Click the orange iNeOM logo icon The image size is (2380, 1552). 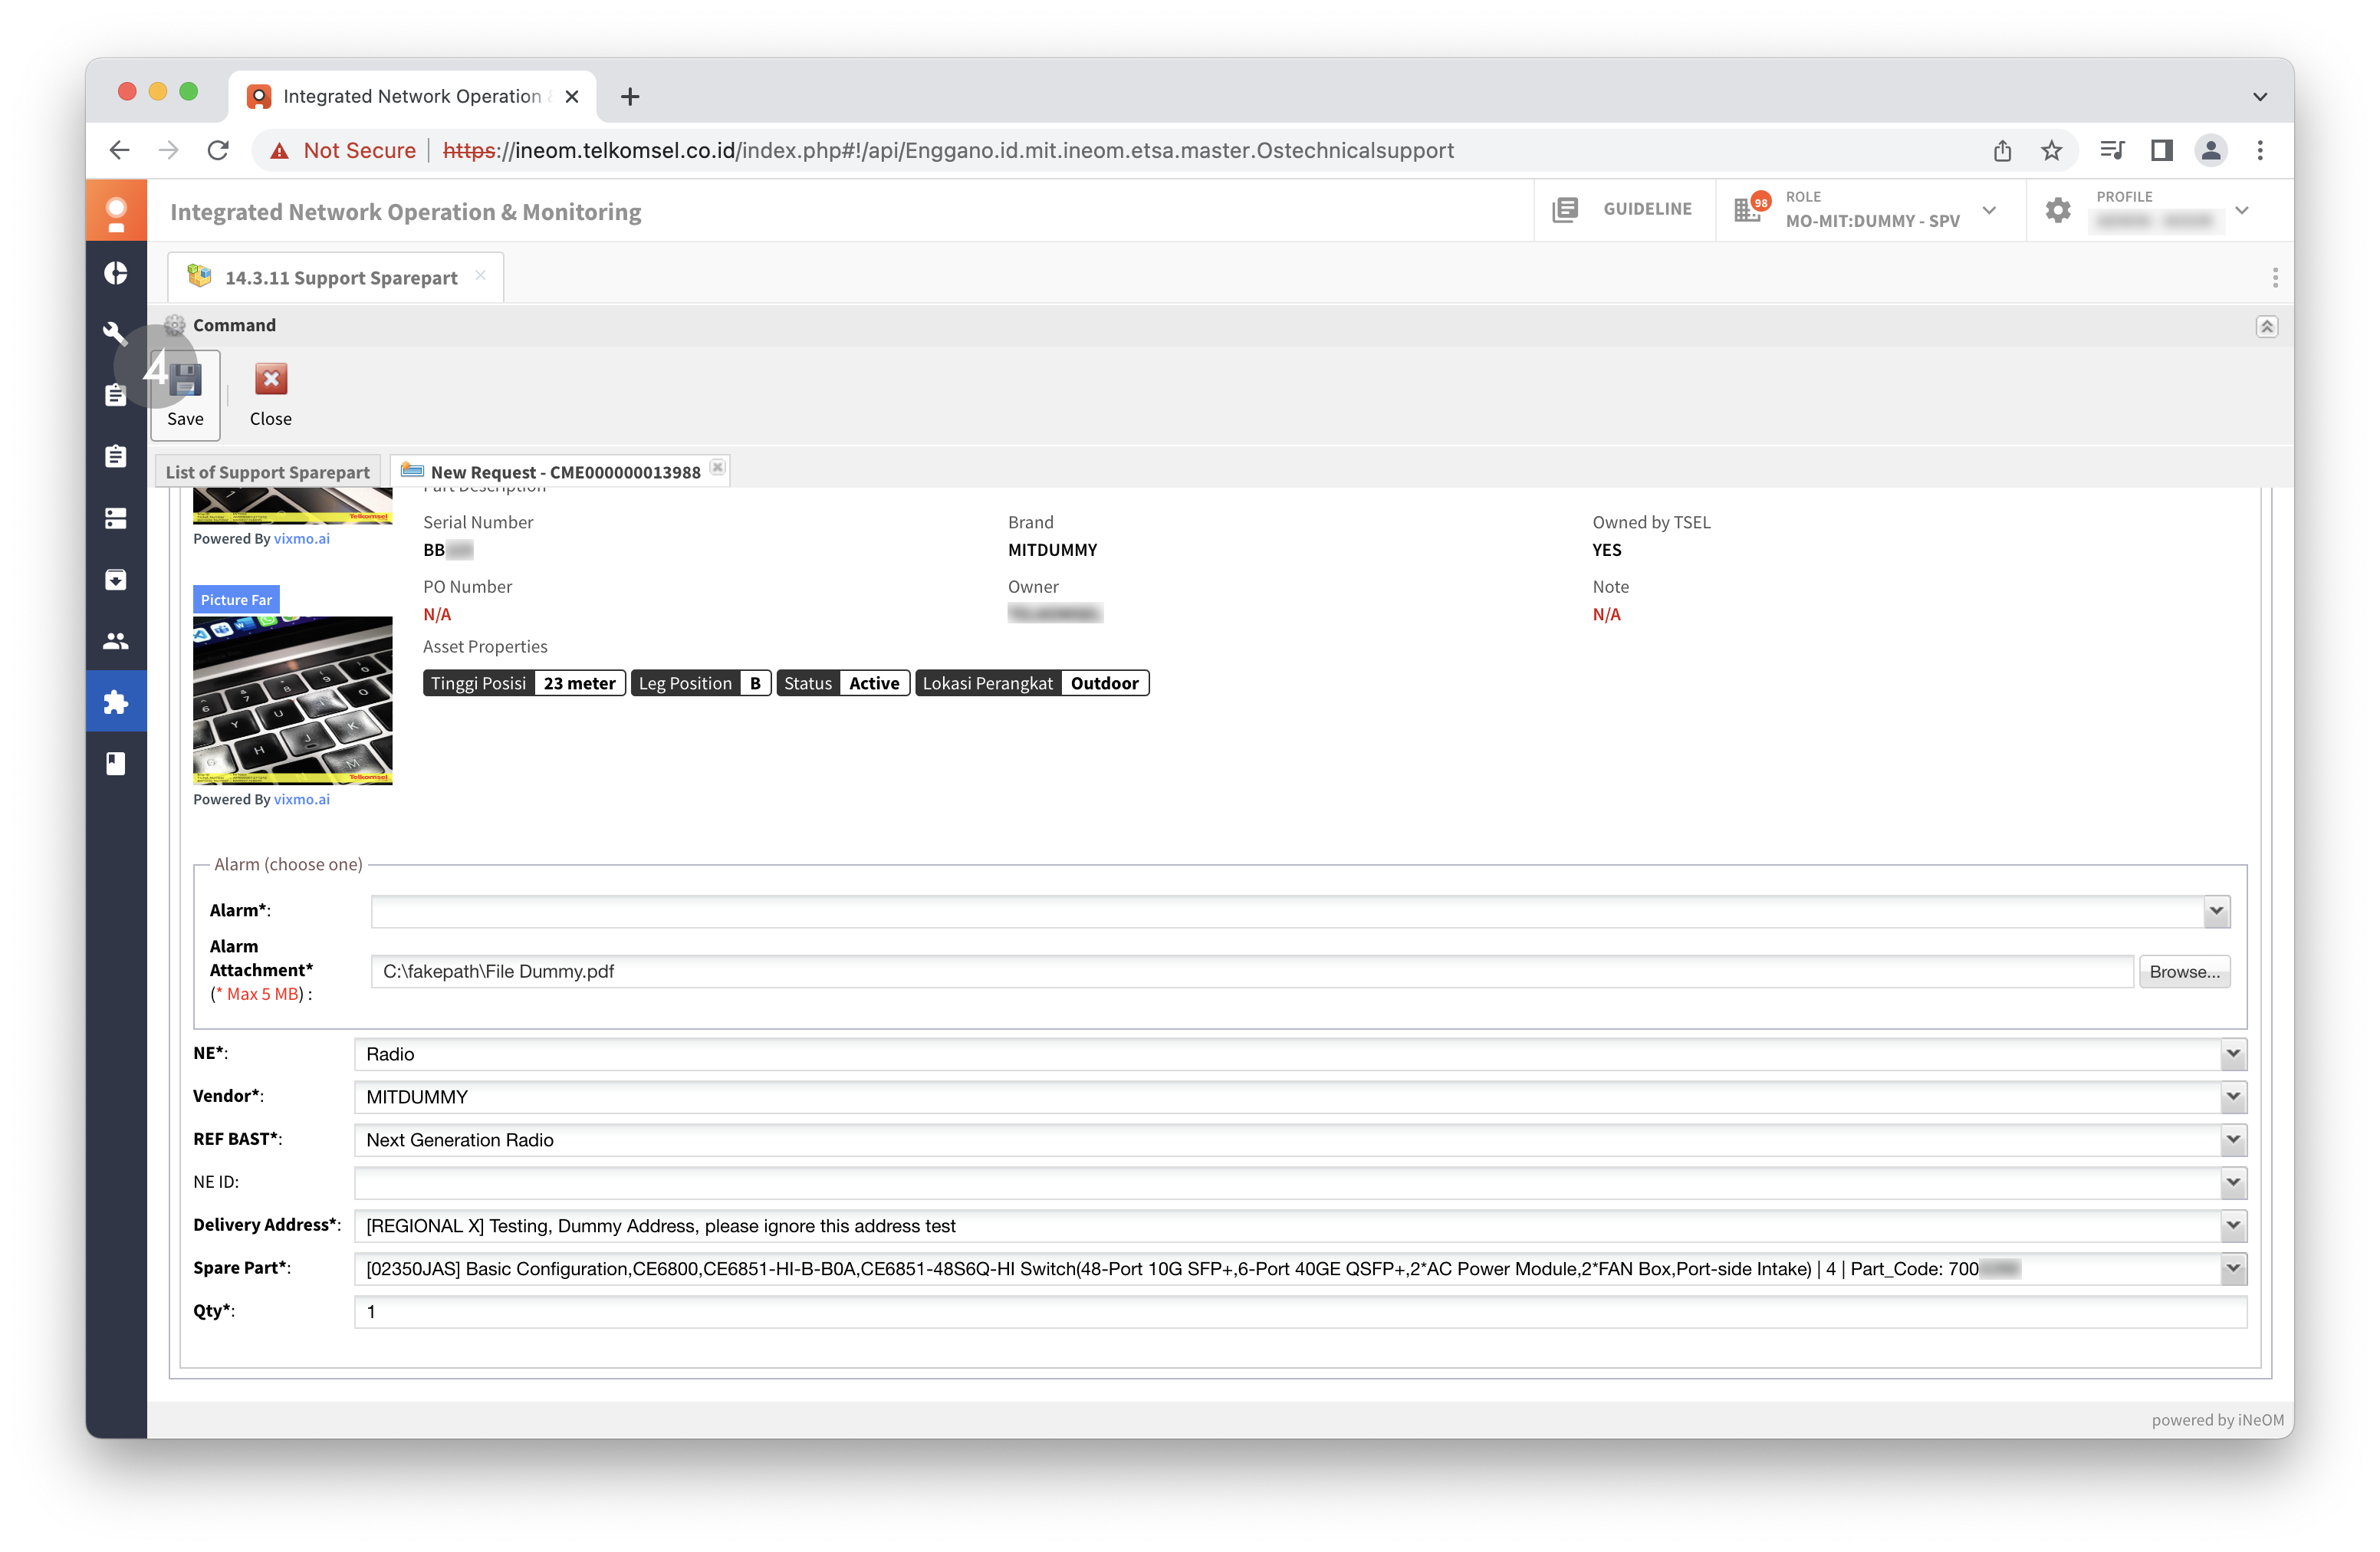(x=116, y=211)
